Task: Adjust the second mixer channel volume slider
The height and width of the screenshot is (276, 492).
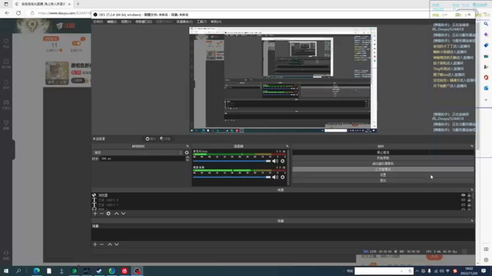Action: coord(232,177)
